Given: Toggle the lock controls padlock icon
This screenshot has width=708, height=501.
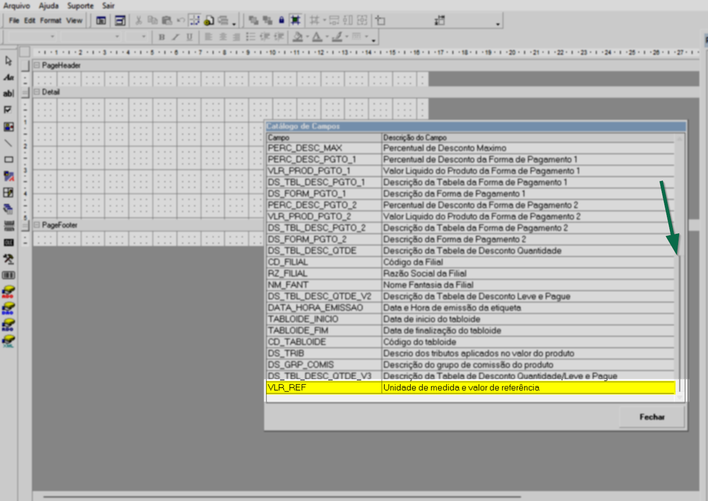Looking at the screenshot, I should tap(281, 20).
